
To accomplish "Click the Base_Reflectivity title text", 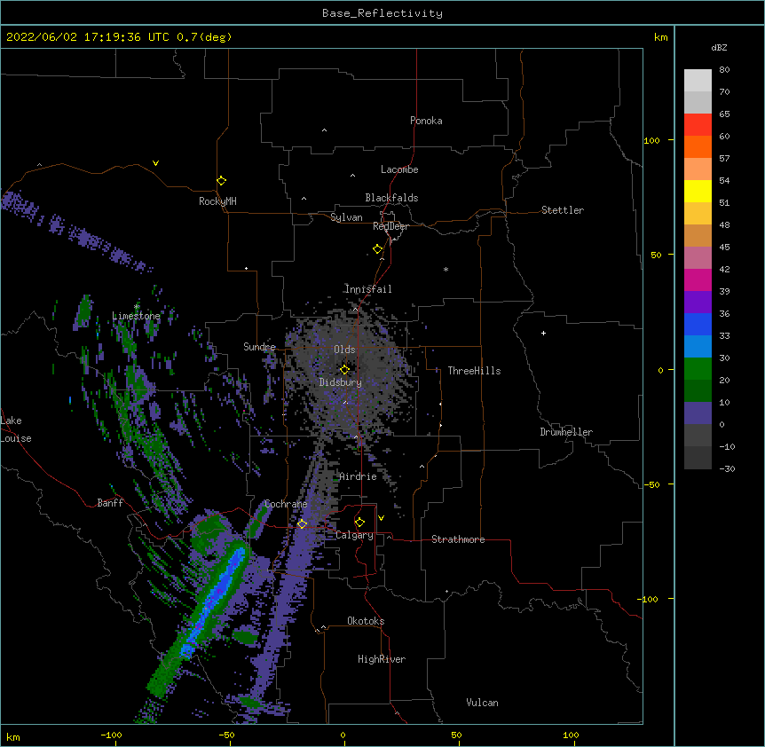I will click(x=382, y=13).
